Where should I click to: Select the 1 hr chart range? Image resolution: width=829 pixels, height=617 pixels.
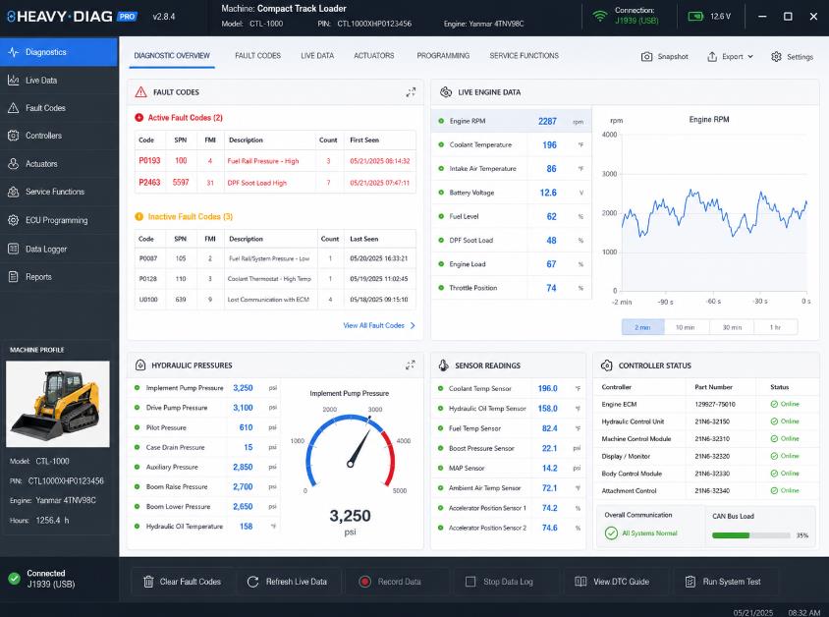tap(775, 327)
